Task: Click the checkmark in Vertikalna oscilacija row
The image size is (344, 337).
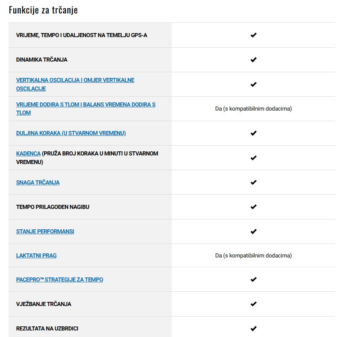Action: click(253, 84)
